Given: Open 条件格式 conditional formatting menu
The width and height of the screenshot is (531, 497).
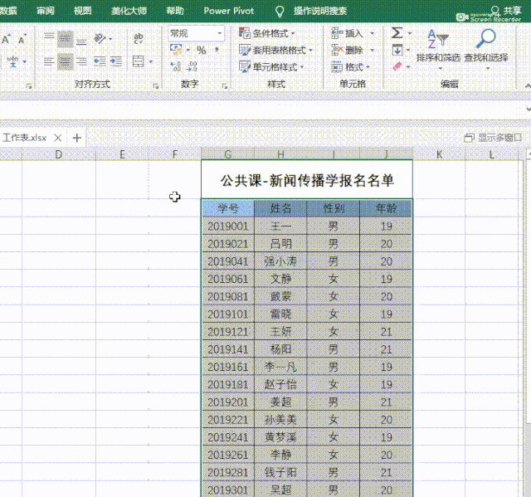Looking at the screenshot, I should 266,33.
